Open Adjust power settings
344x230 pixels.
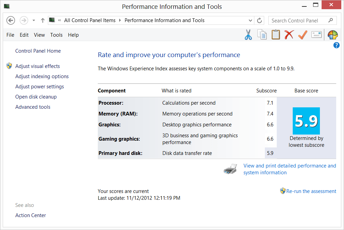[39, 87]
